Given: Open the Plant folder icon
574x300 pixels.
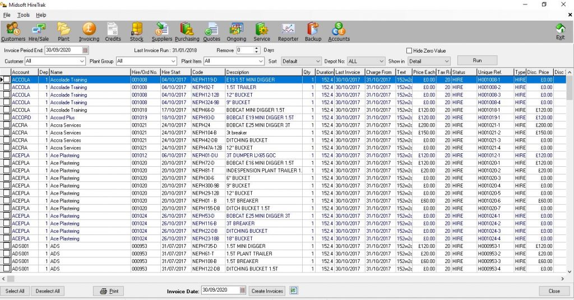Looking at the screenshot, I should point(63,32).
